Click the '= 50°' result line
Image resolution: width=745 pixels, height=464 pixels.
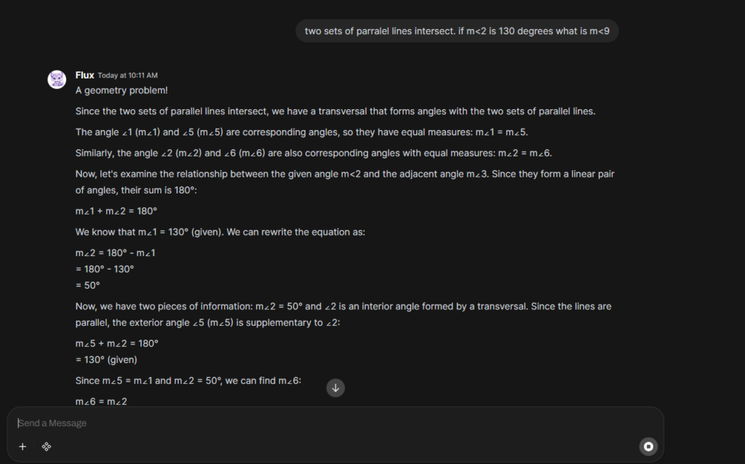87,285
